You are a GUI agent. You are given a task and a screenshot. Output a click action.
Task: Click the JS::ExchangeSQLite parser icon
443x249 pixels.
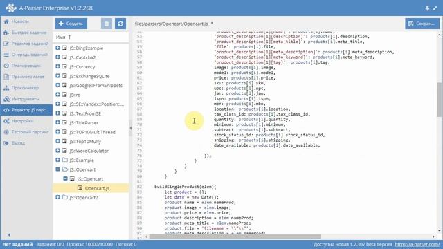tap(64, 76)
